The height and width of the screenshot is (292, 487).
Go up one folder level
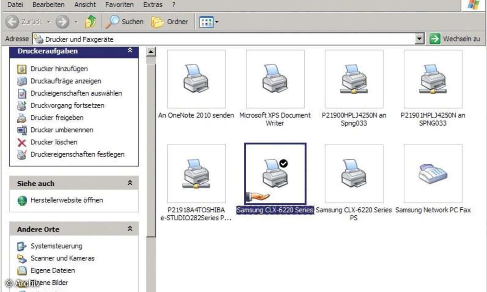pyautogui.click(x=91, y=22)
